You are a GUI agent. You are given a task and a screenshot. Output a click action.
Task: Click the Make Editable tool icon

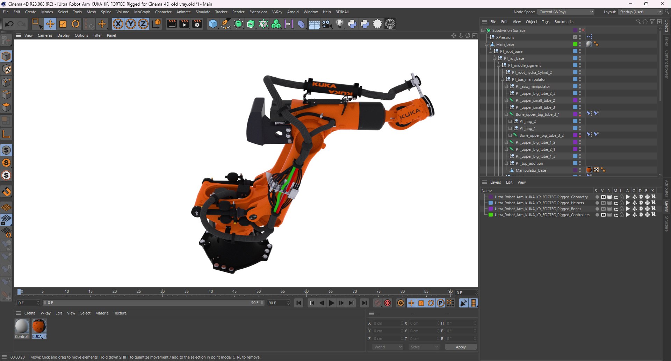click(x=6, y=41)
